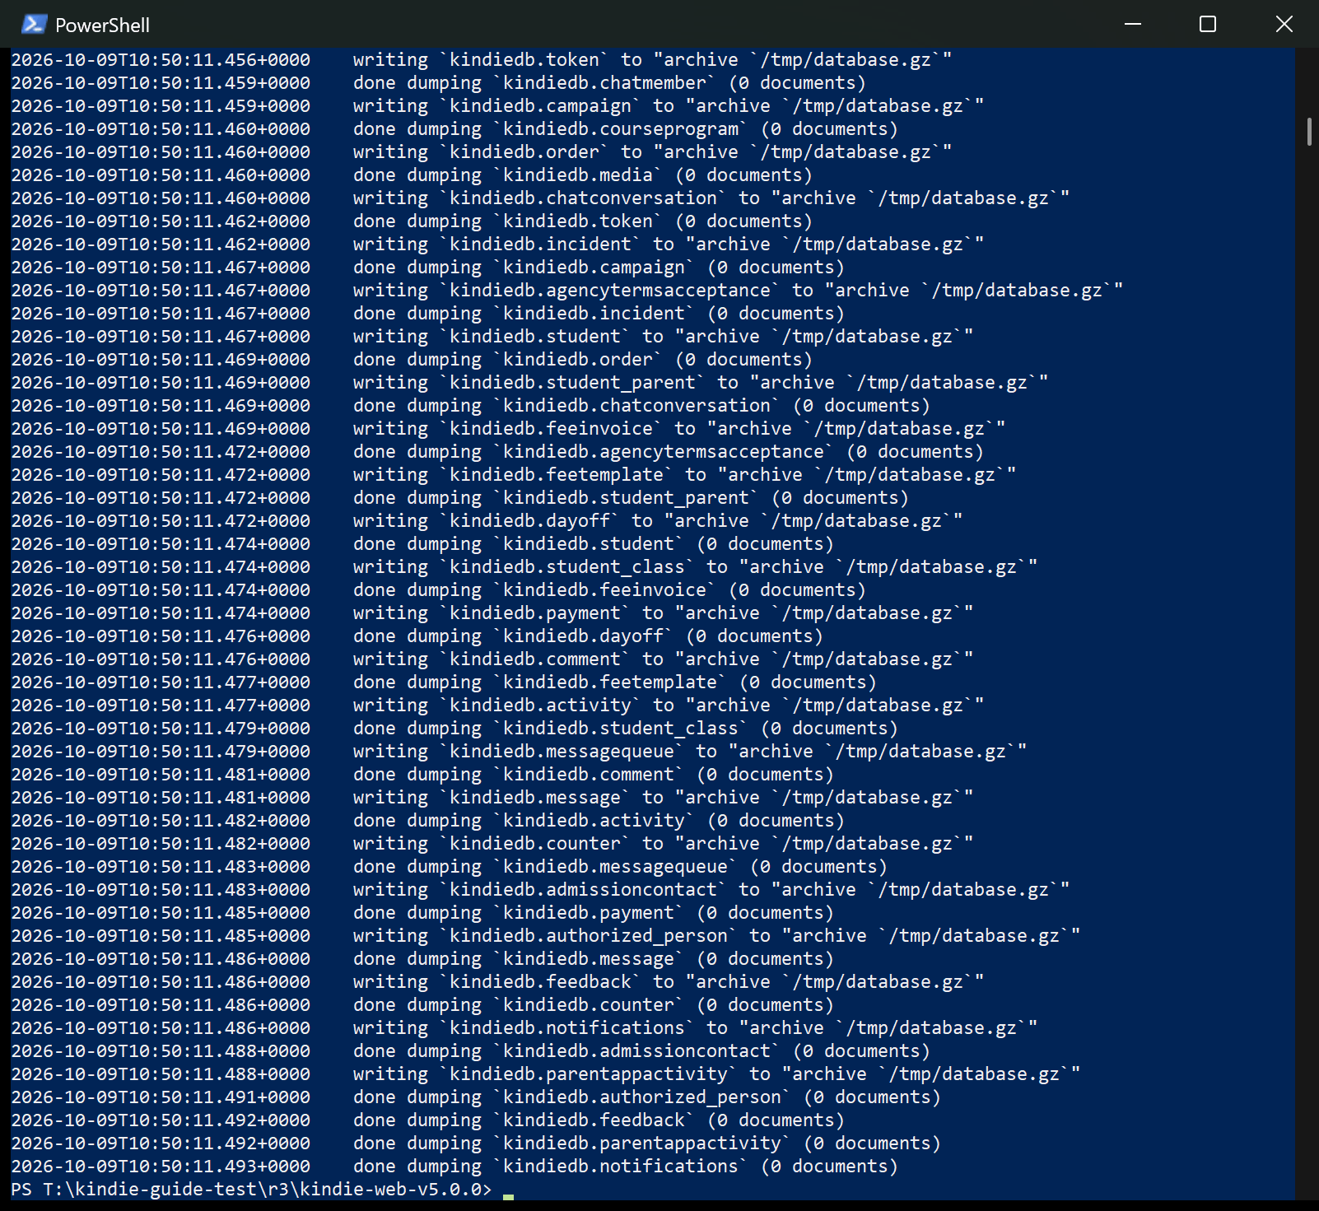The width and height of the screenshot is (1319, 1211).
Task: Select the line 'done dumping kindiedb.chatmember'
Action: click(439, 83)
